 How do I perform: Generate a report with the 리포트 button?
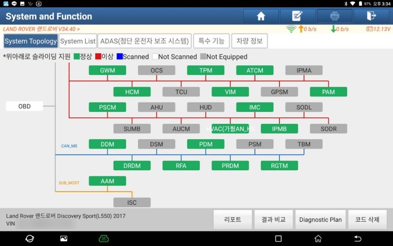point(233,220)
